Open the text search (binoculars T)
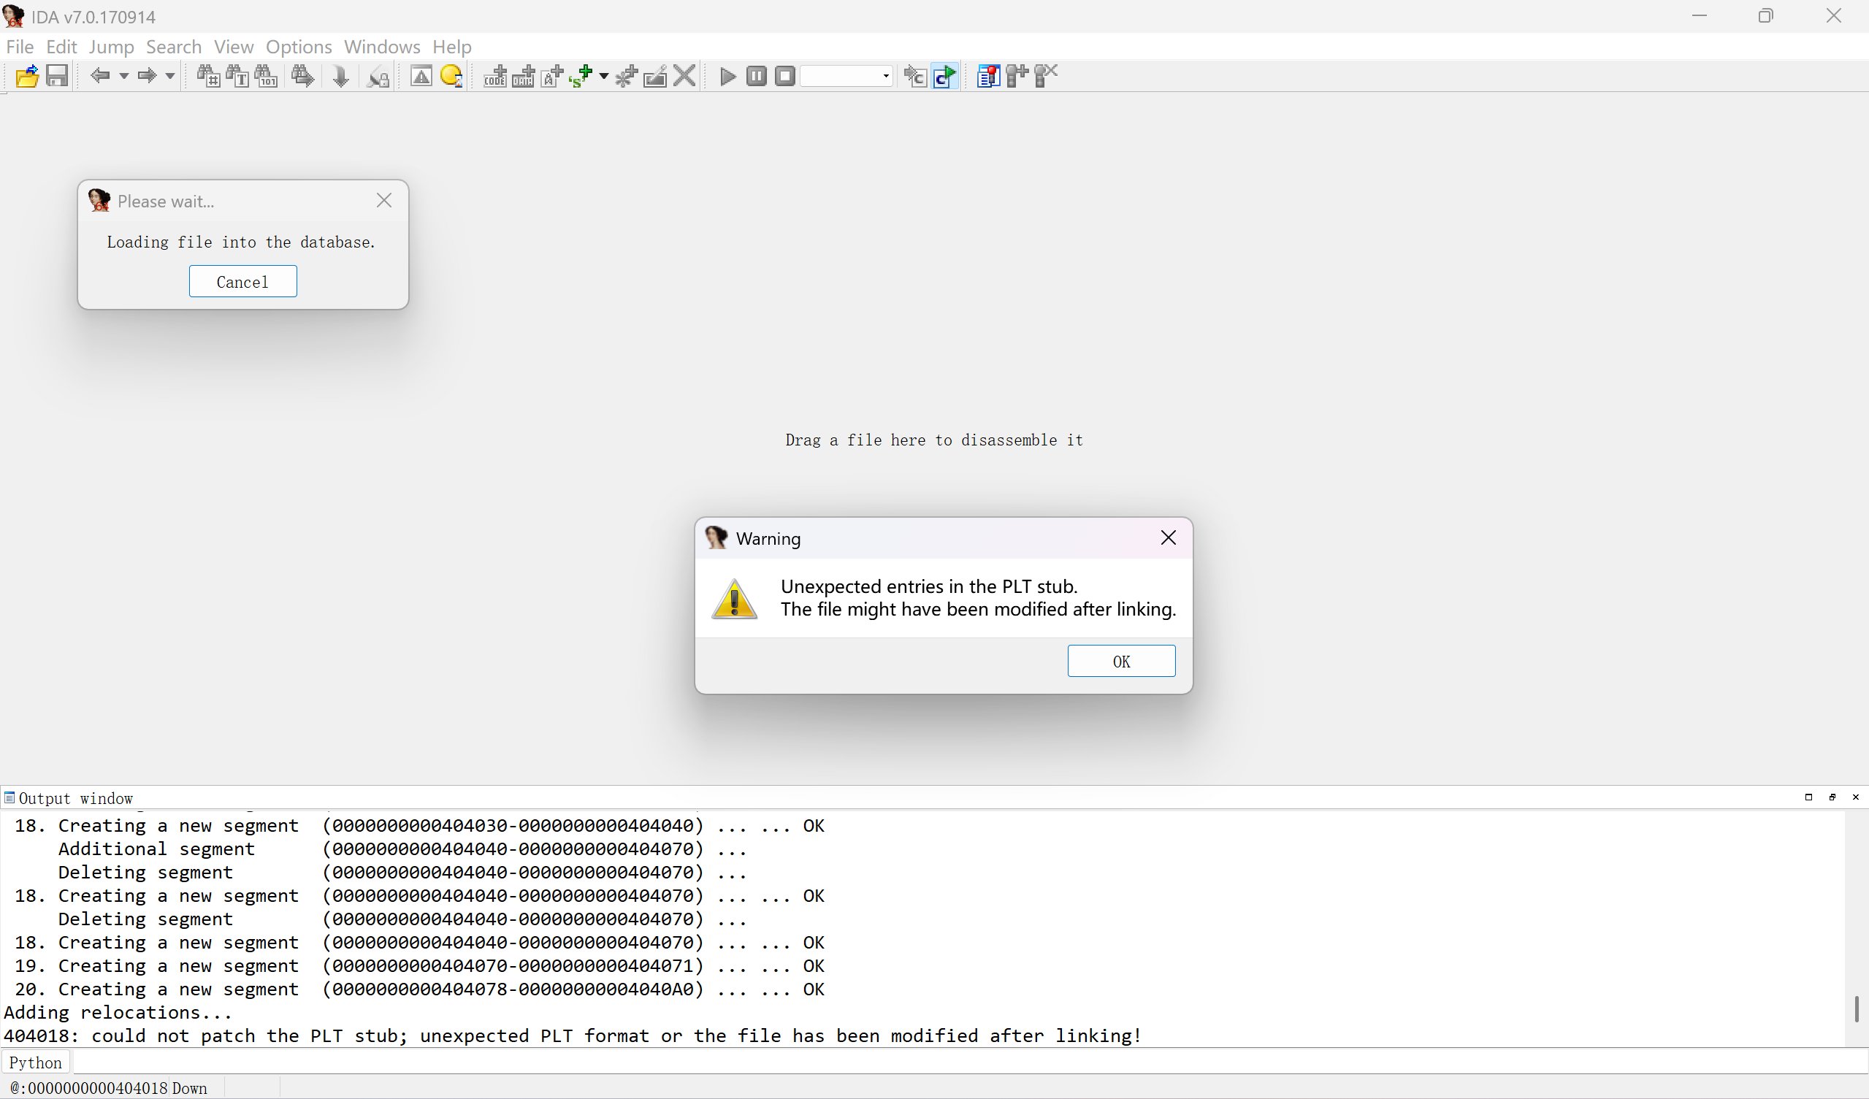 coord(237,76)
